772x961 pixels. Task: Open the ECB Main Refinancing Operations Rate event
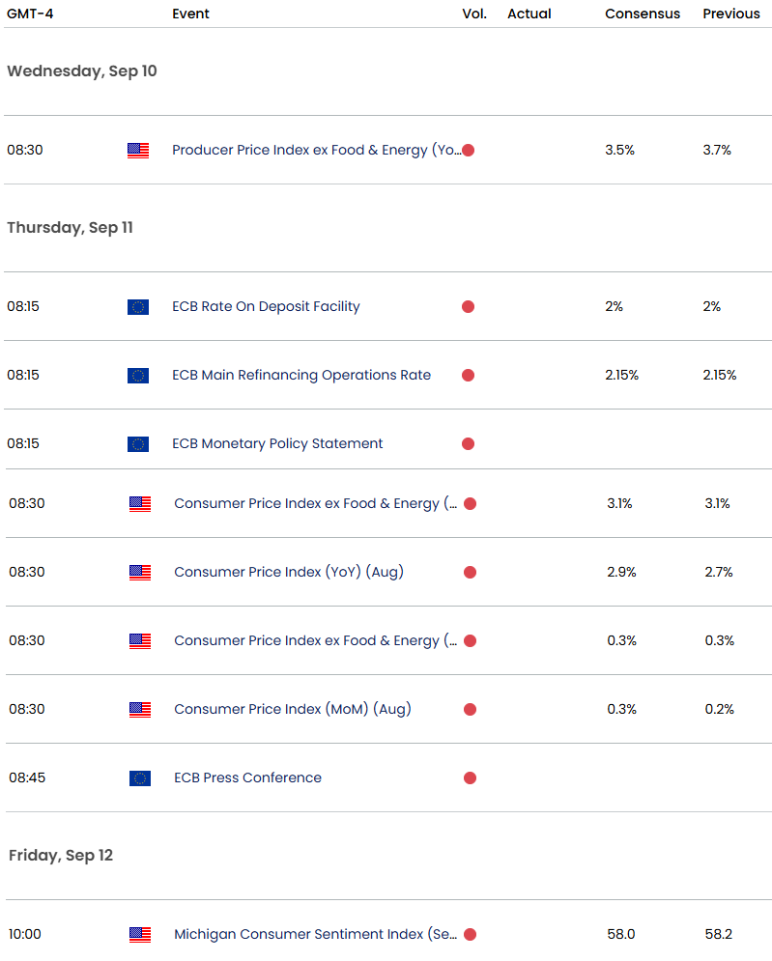[301, 375]
